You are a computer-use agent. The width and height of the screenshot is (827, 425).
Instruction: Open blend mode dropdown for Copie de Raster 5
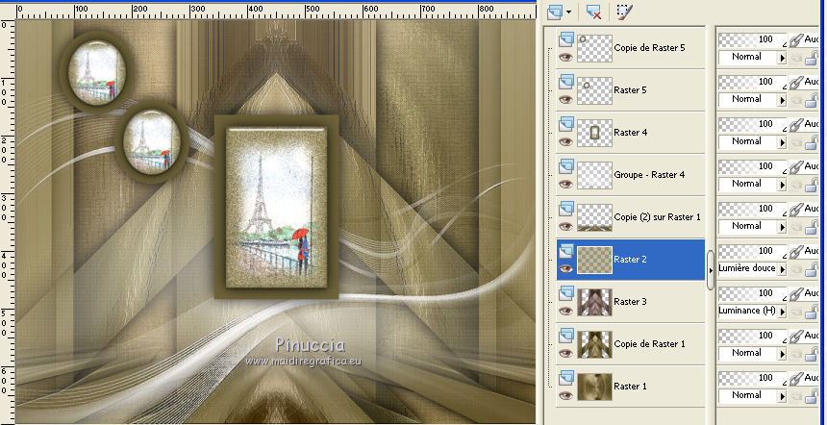pos(782,57)
